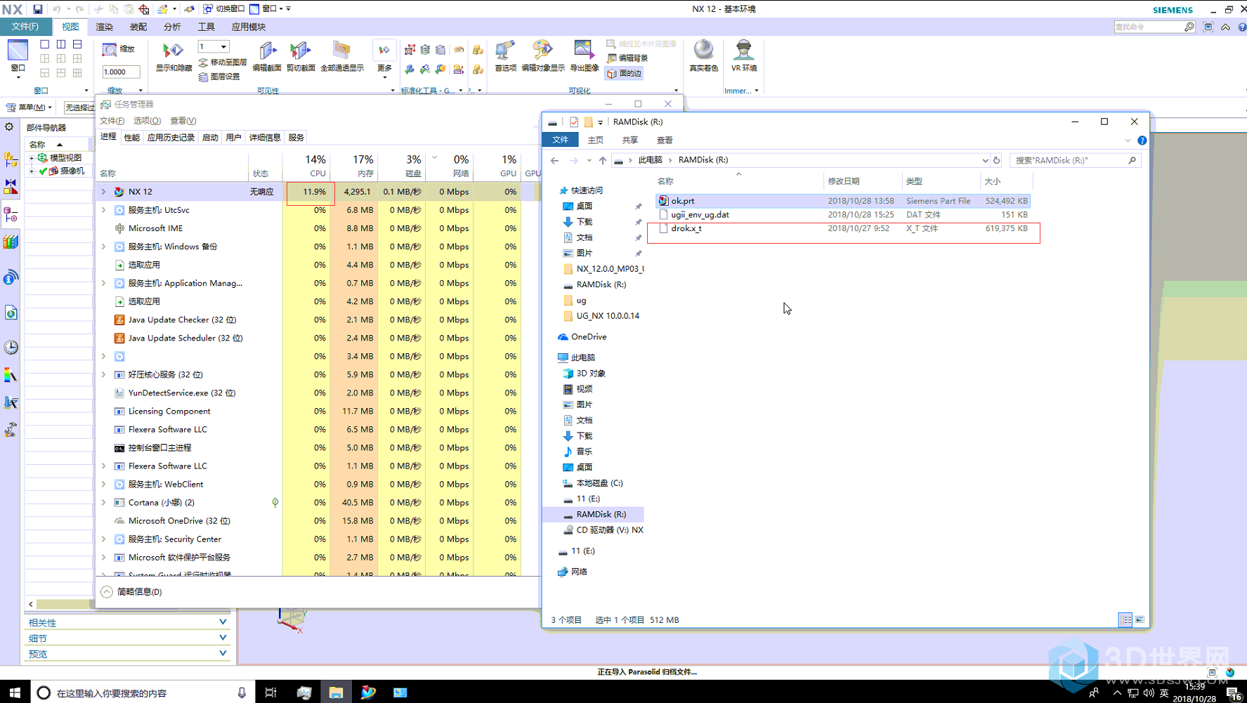Open the 编辑截面 (Edit Section) tool
The height and width of the screenshot is (703, 1247).
click(x=267, y=51)
